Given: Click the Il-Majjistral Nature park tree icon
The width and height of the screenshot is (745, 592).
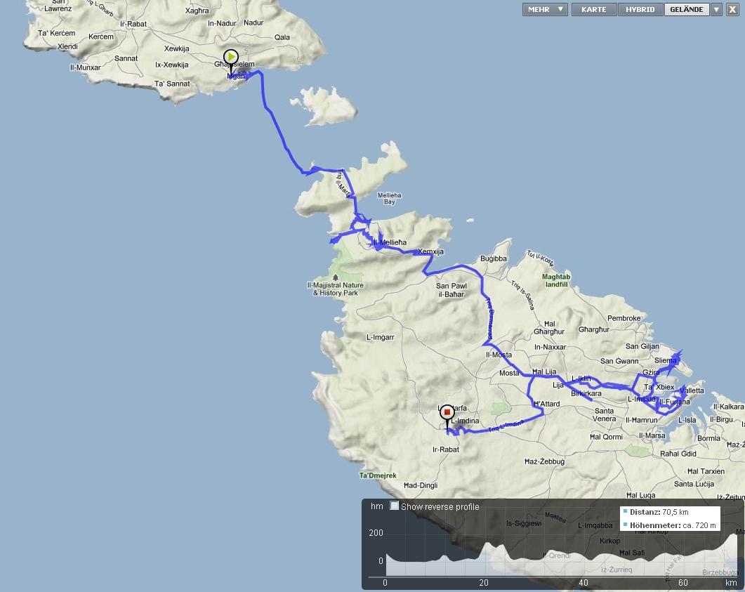Looking at the screenshot, I should click(x=336, y=277).
